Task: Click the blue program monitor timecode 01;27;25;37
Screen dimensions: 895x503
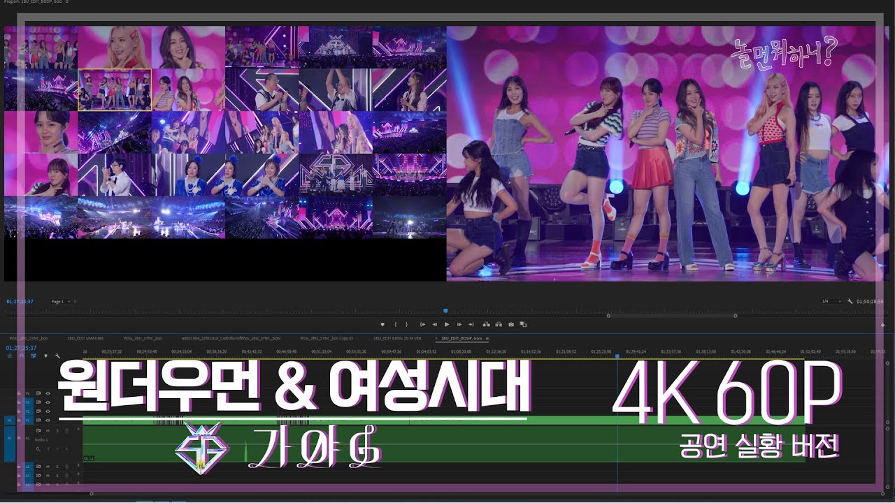Action: [21, 301]
